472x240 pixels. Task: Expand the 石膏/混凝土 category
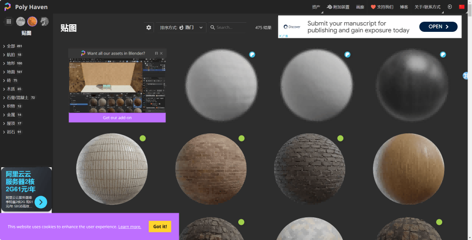pyautogui.click(x=18, y=98)
